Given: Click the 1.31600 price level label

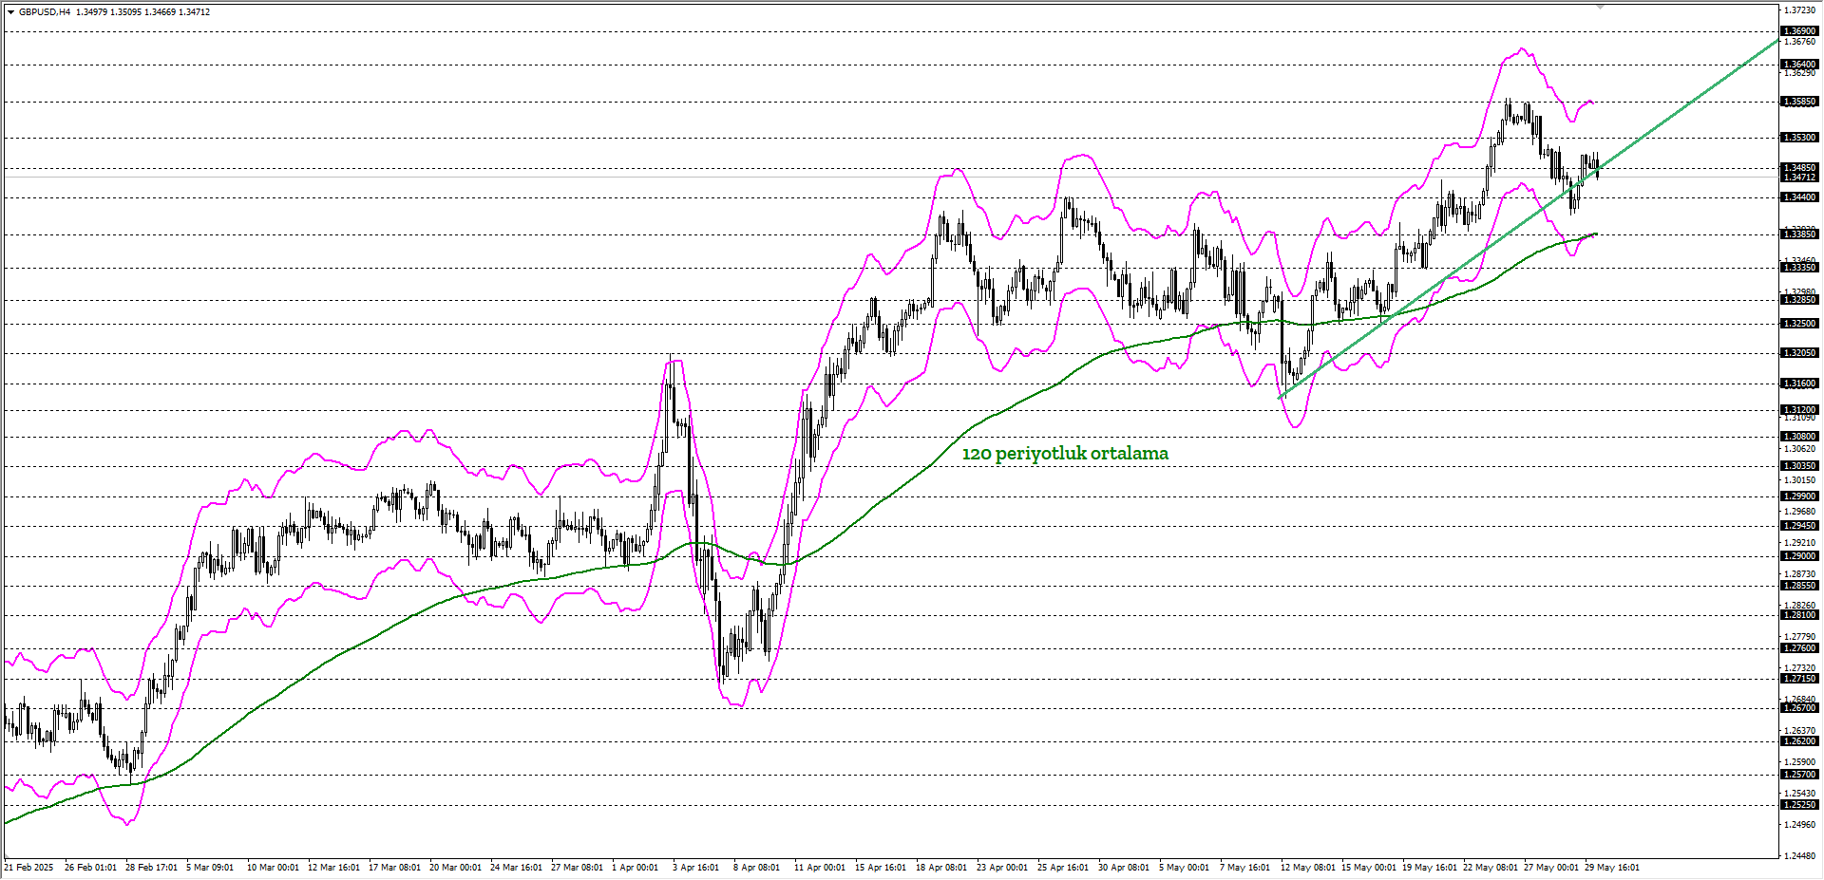Looking at the screenshot, I should pos(1799,384).
